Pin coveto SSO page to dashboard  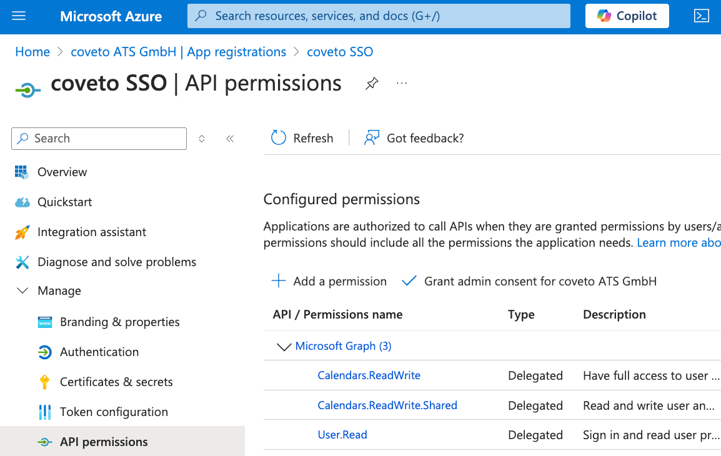pos(372,84)
